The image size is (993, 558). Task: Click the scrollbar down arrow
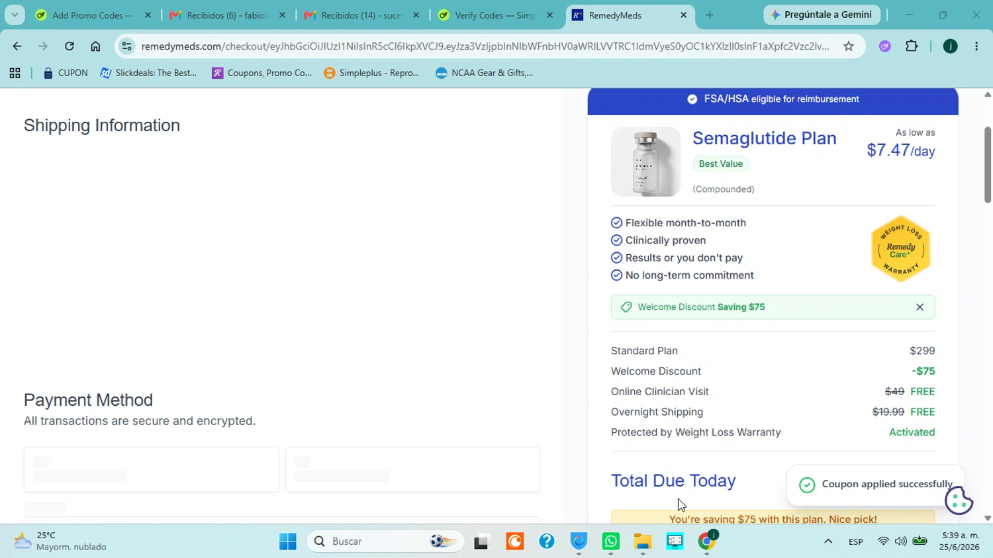coord(987,518)
